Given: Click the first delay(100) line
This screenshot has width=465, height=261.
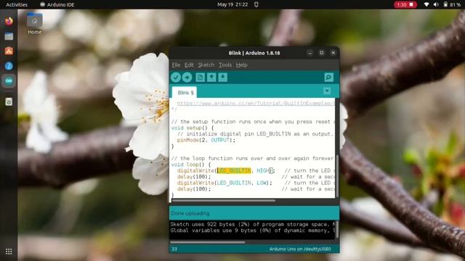Looking at the screenshot, I should click(194, 177).
